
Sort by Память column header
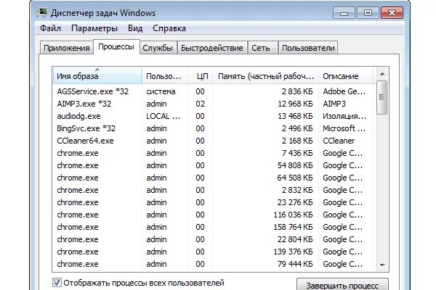[265, 75]
